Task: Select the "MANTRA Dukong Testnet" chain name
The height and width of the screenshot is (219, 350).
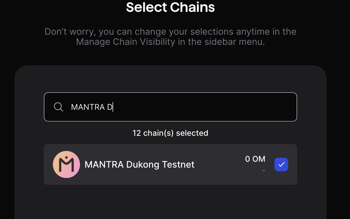Action: [139, 165]
